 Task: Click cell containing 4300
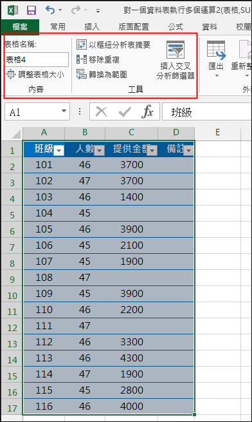tap(132, 358)
